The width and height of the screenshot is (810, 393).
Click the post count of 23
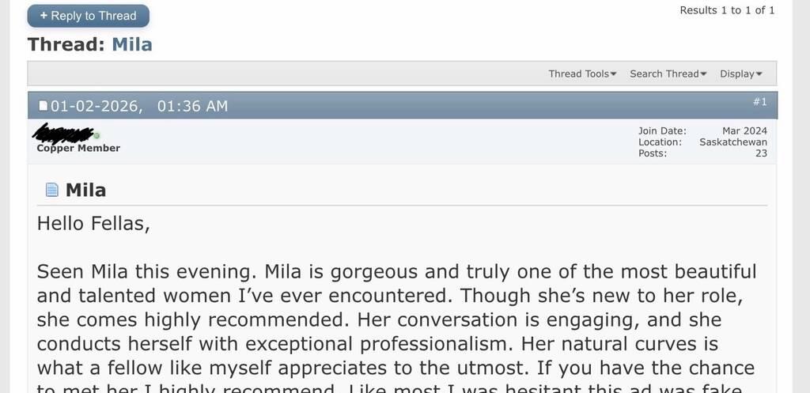[761, 153]
